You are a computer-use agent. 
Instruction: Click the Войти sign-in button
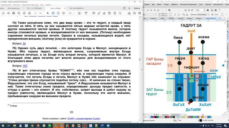(137, 8)
